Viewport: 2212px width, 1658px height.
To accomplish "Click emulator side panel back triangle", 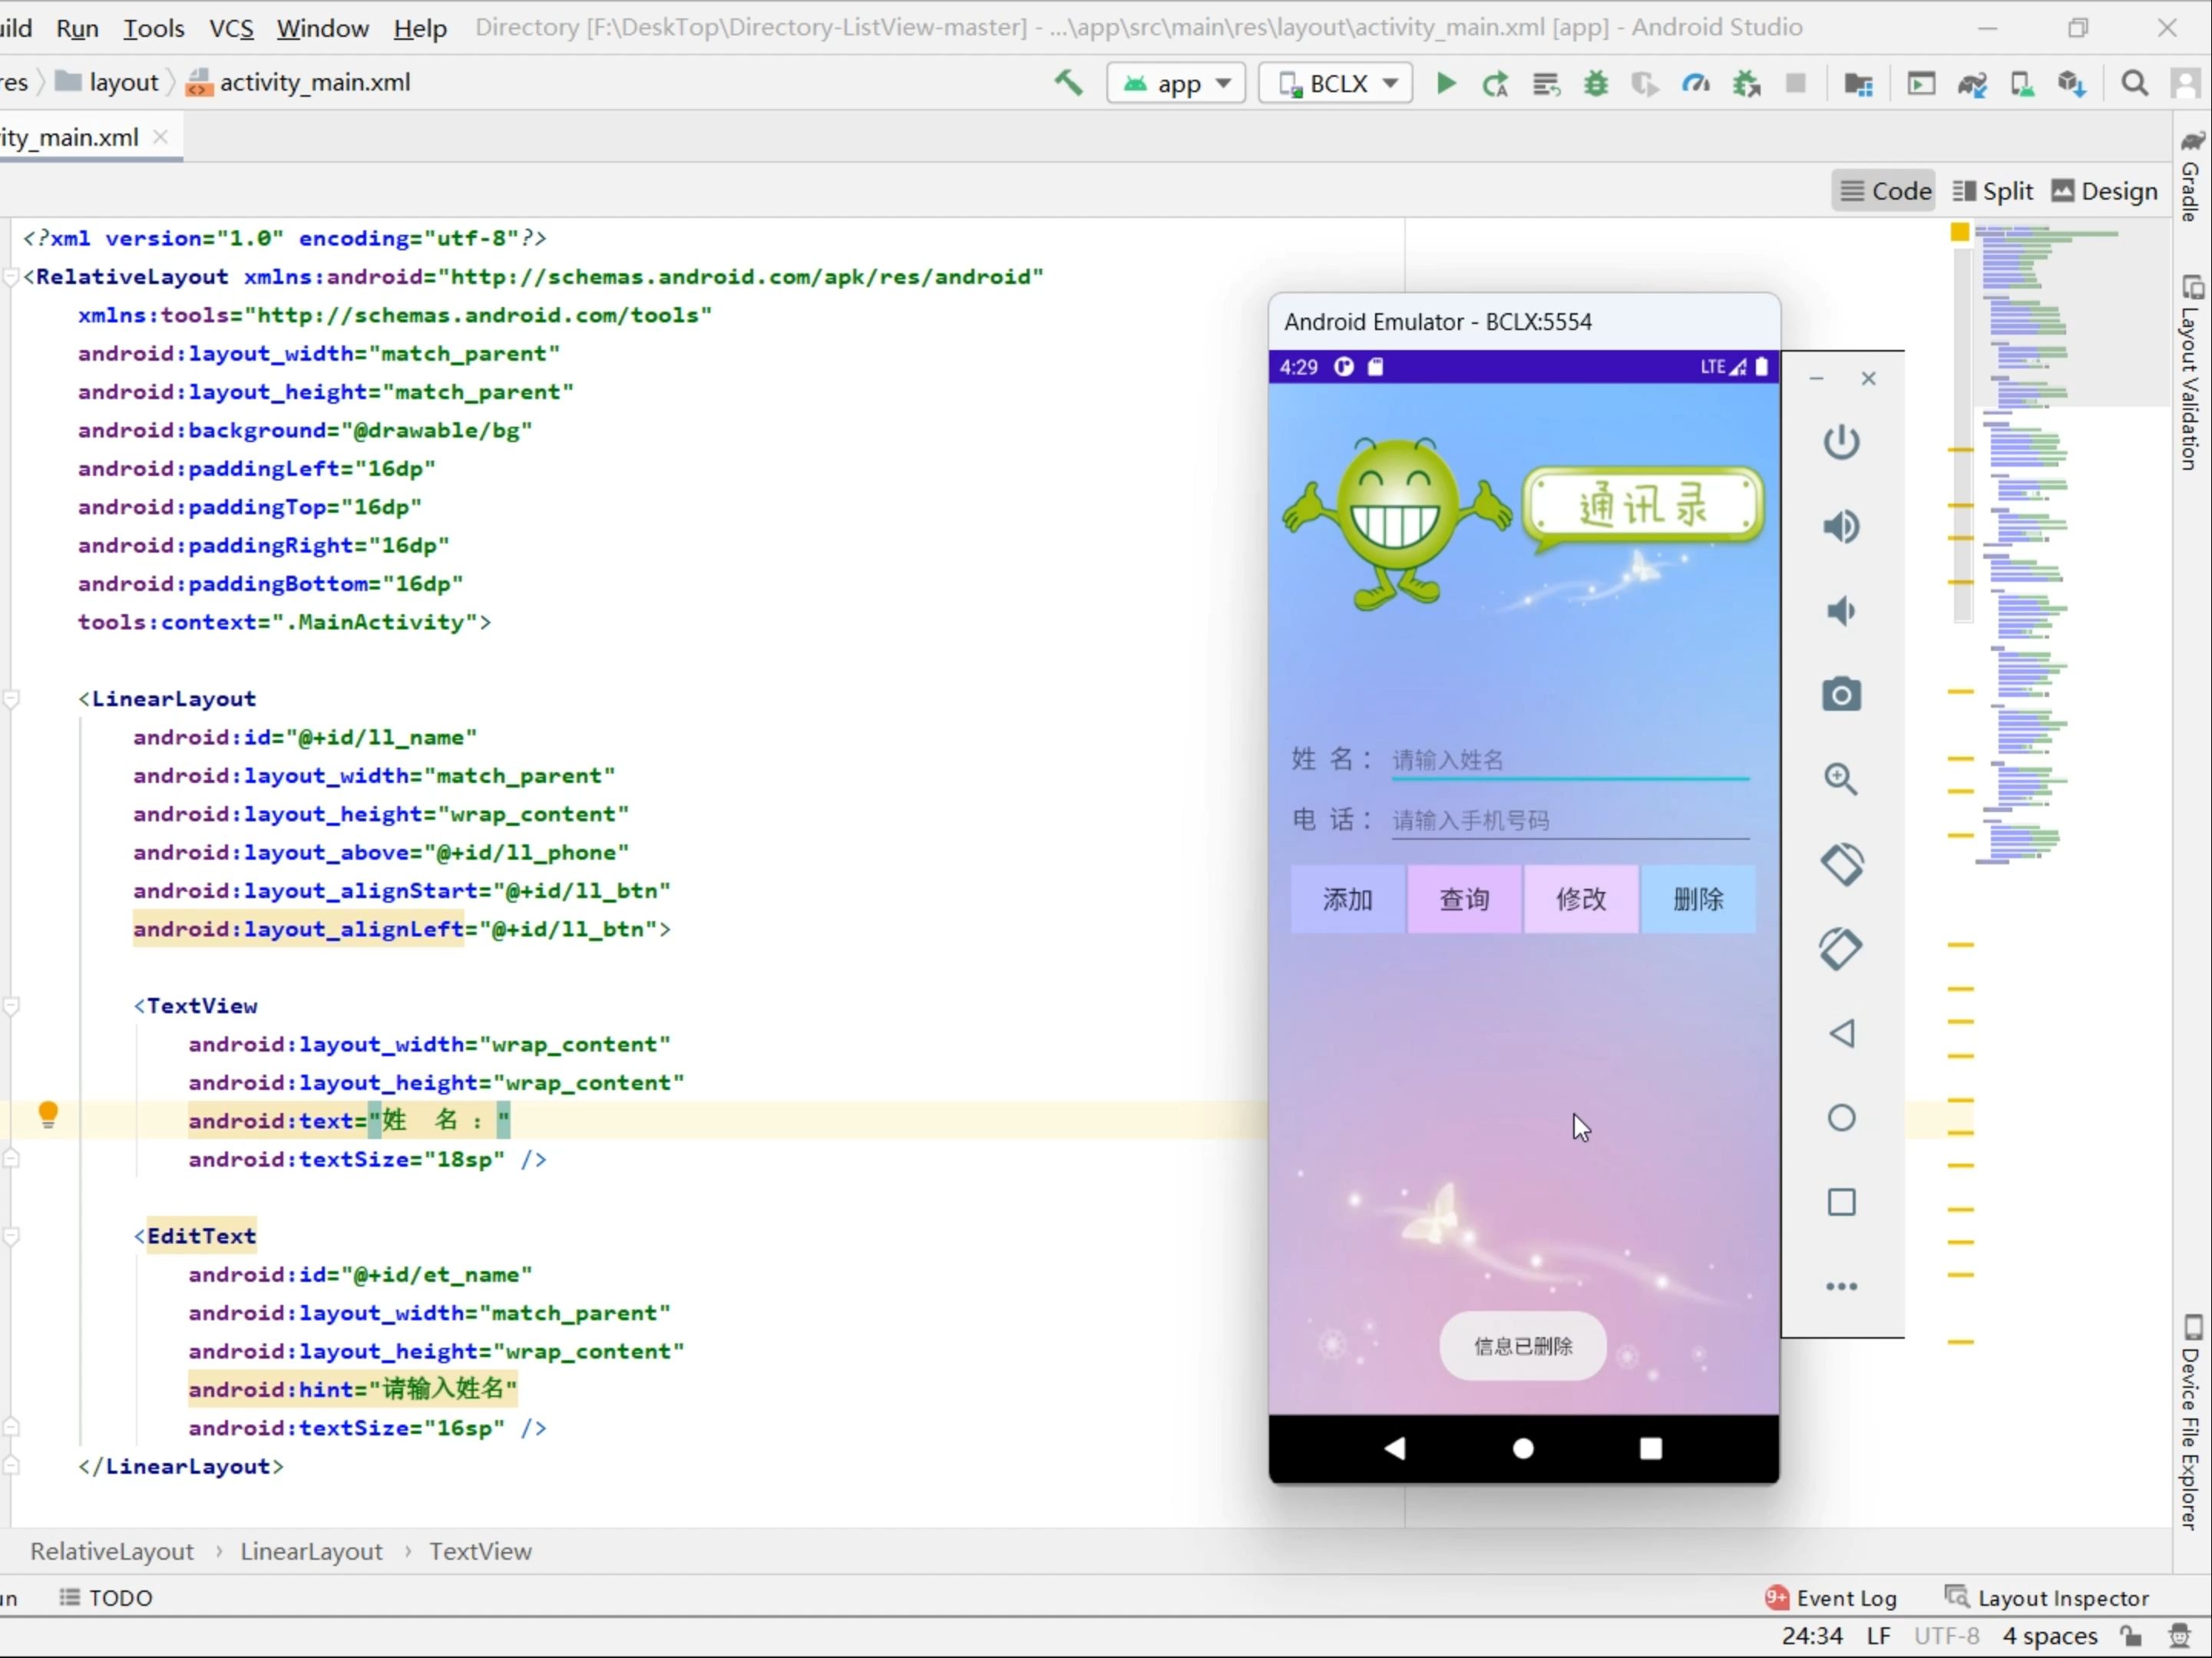I will click(x=1841, y=1033).
